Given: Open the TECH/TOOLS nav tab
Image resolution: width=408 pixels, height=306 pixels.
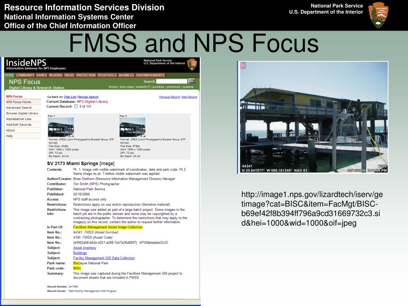Looking at the screenshot, I should [107, 75].
